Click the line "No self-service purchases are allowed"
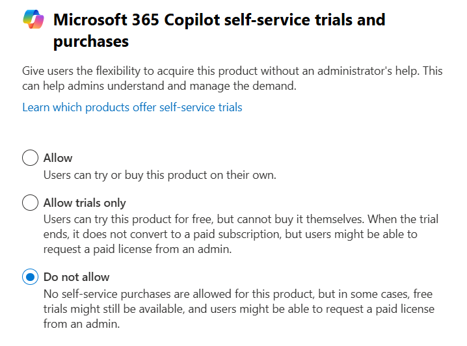467x346 pixels. (x=238, y=294)
